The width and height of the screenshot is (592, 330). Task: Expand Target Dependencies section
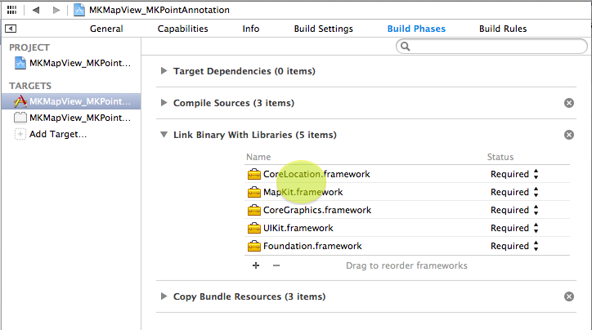tap(164, 71)
